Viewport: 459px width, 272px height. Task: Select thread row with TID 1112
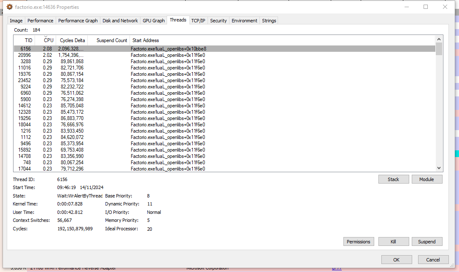tap(224, 137)
